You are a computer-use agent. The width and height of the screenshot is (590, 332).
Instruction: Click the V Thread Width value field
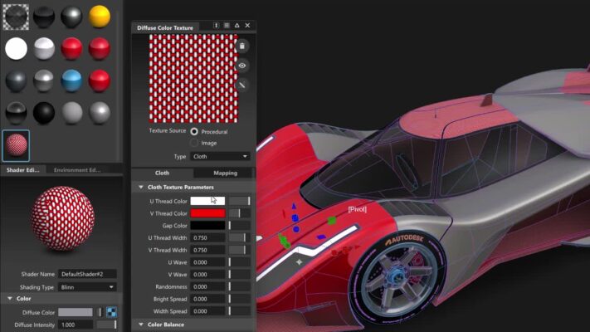207,250
